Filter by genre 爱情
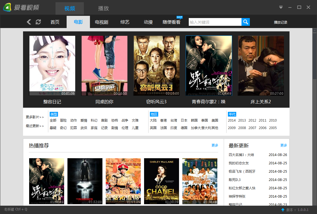The width and height of the screenshot is (317, 214). [x=84, y=120]
